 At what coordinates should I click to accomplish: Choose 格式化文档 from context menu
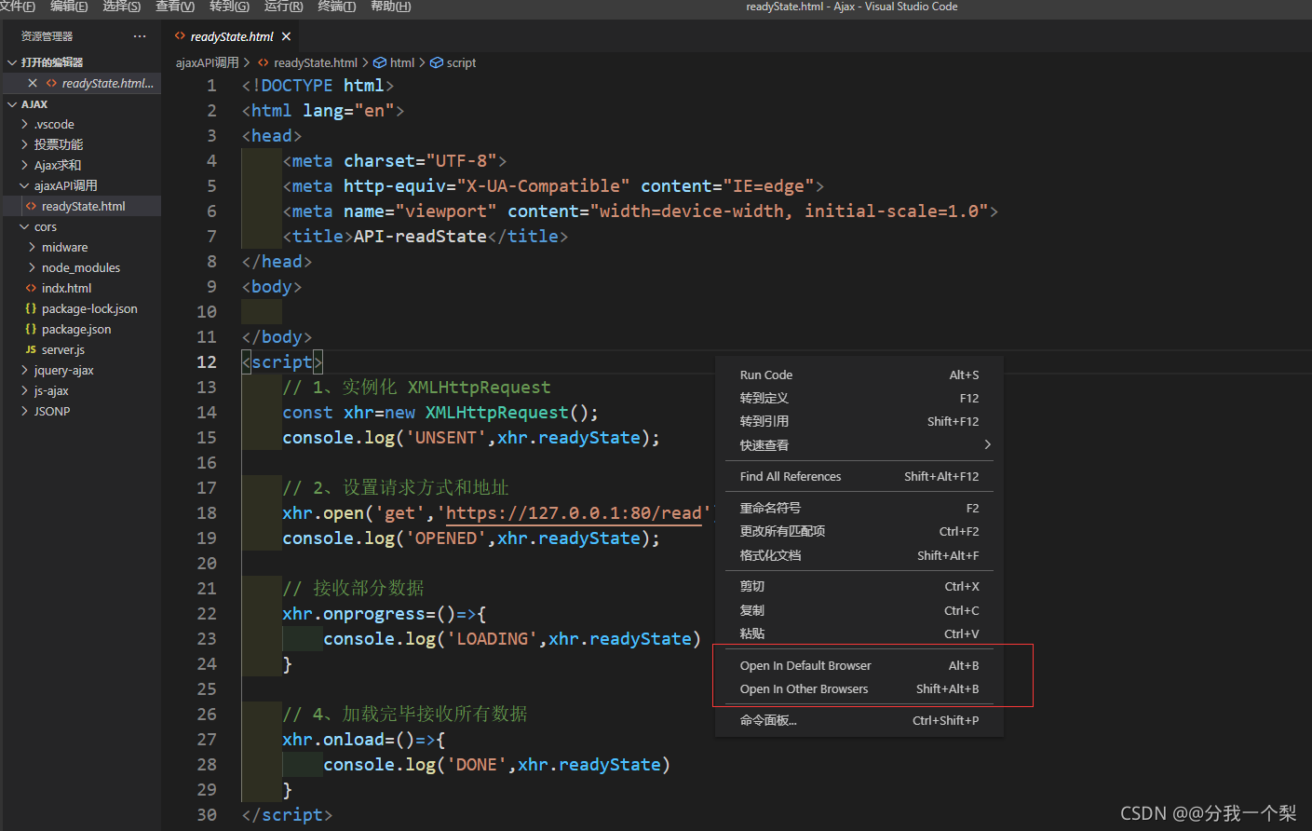(859, 555)
